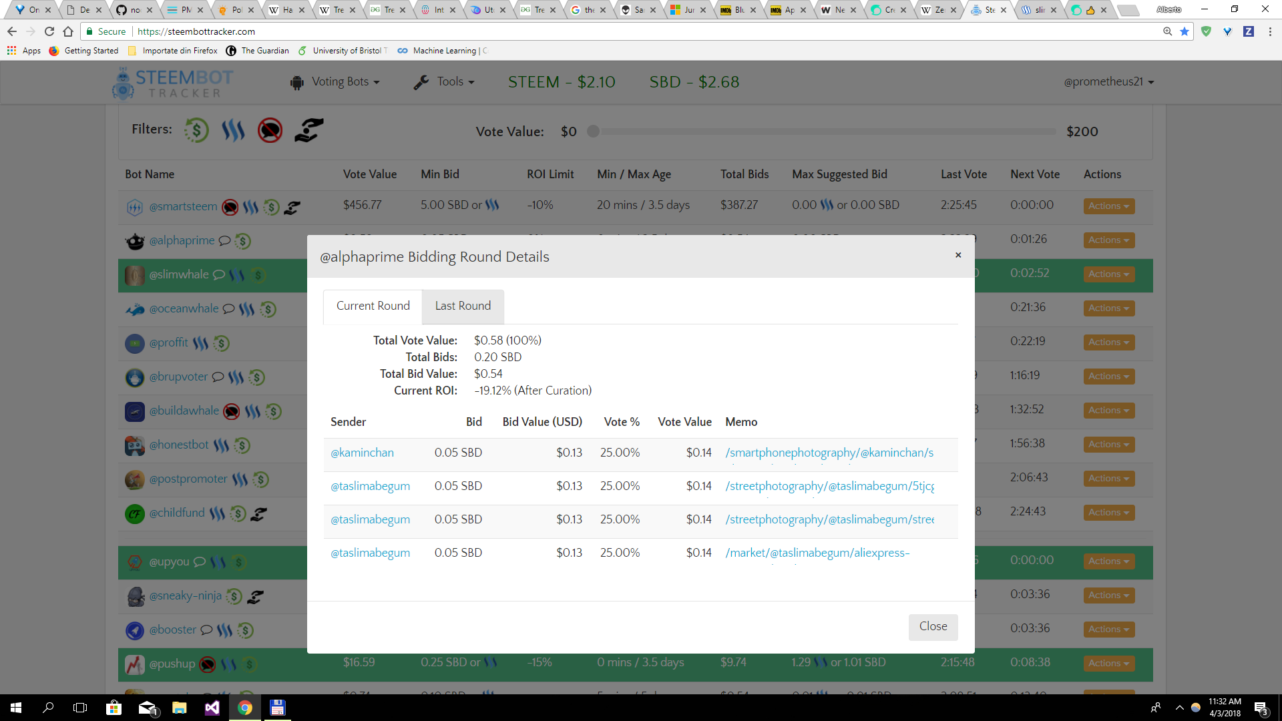This screenshot has height=721, width=1282.
Task: Open Actions dropdown for @proffit row
Action: click(x=1108, y=342)
